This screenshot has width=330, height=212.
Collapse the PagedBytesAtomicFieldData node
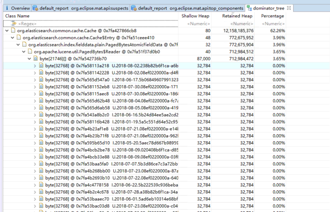[x=18, y=45]
